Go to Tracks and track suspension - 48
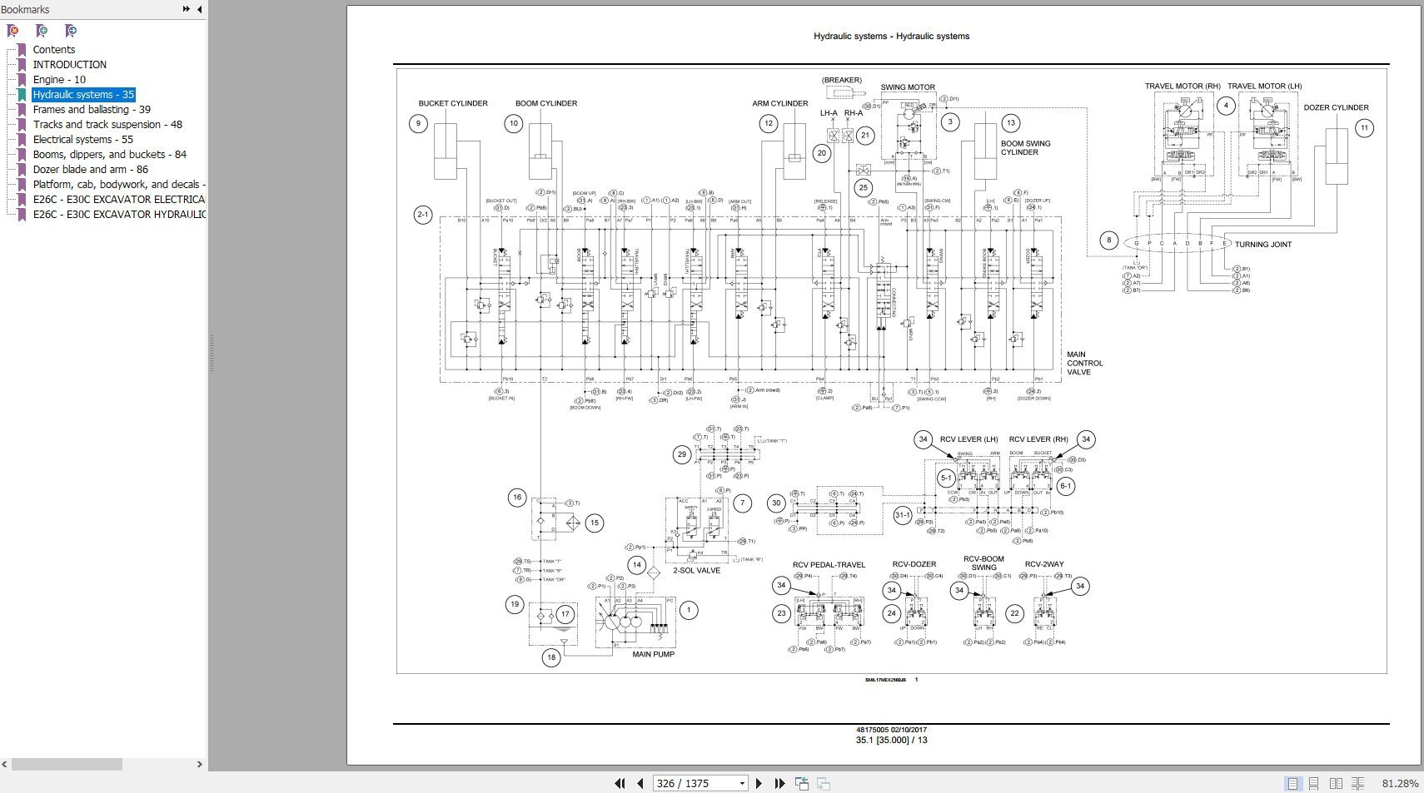 click(111, 124)
